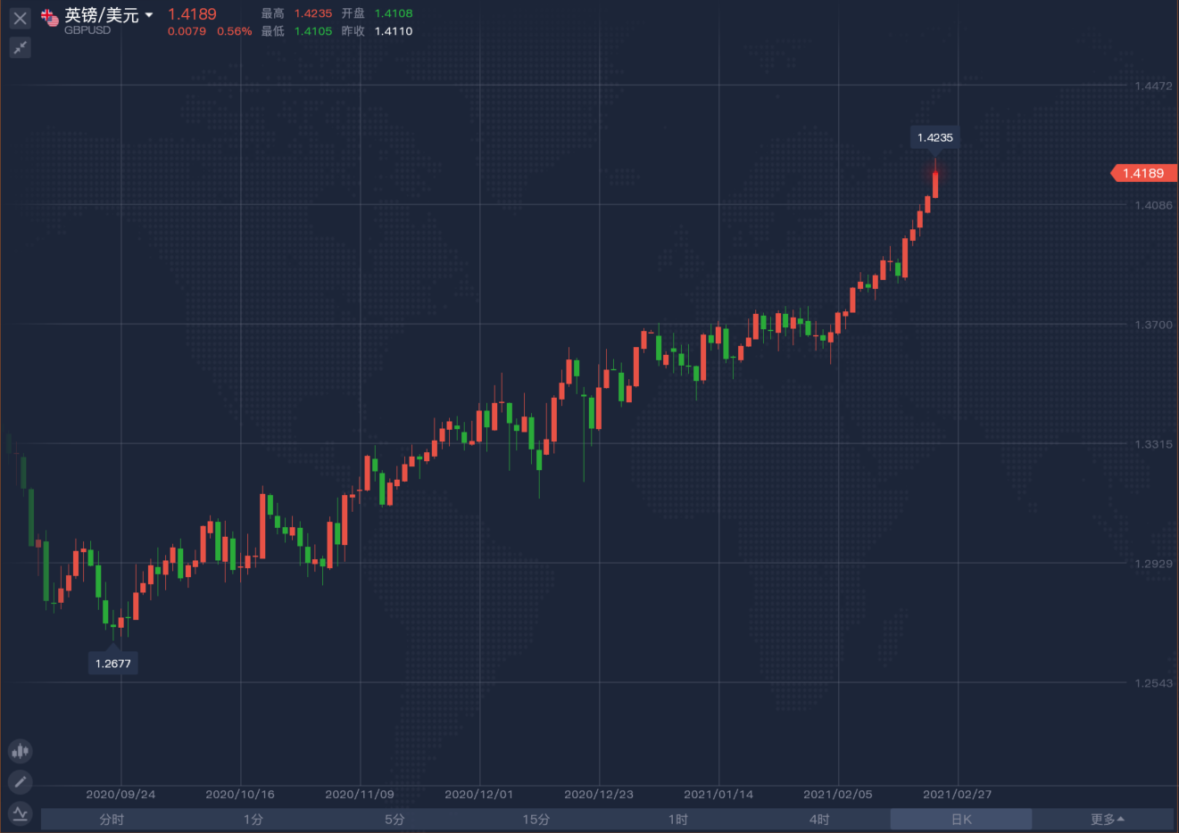Click the collapse/shrink chart icon
Screen dimensions: 1179x833
[x=20, y=47]
